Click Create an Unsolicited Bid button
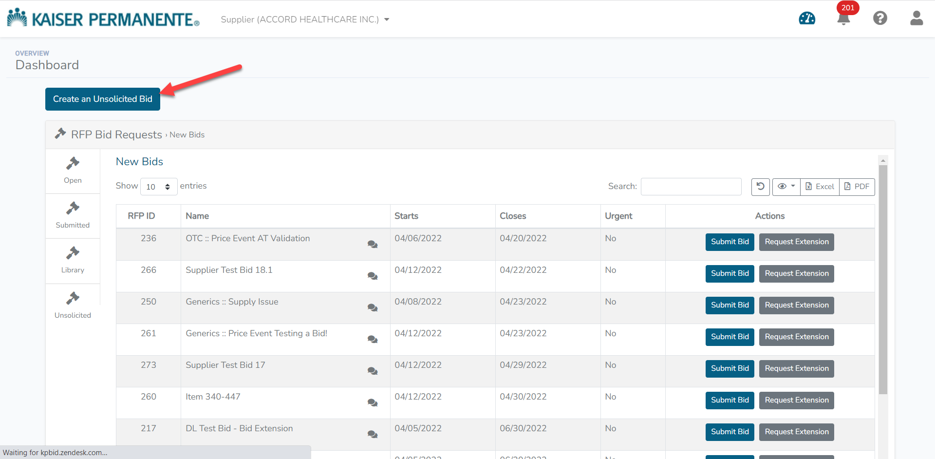Image resolution: width=935 pixels, height=459 pixels. (x=103, y=99)
